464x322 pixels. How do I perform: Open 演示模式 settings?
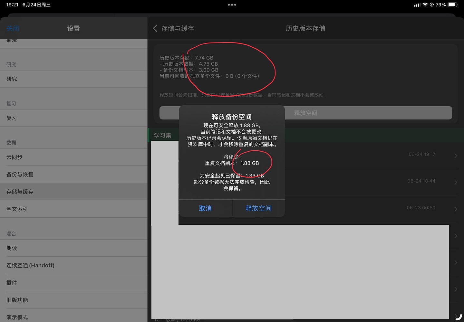click(74, 316)
